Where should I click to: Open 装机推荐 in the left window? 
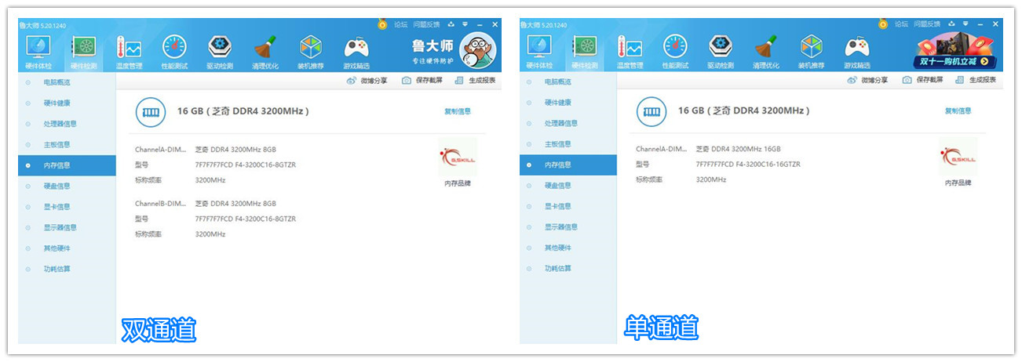tap(311, 52)
